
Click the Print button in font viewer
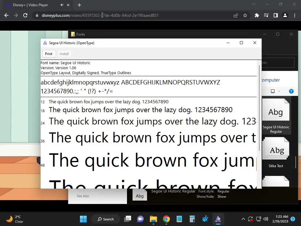[49, 54]
